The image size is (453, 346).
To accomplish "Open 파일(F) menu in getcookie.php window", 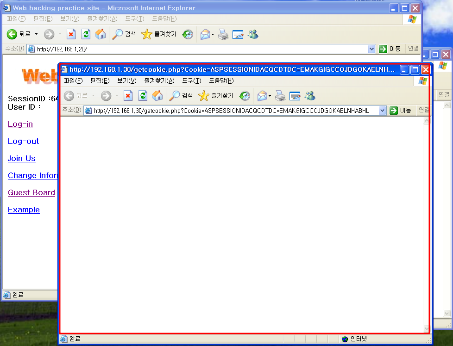I will pos(73,81).
